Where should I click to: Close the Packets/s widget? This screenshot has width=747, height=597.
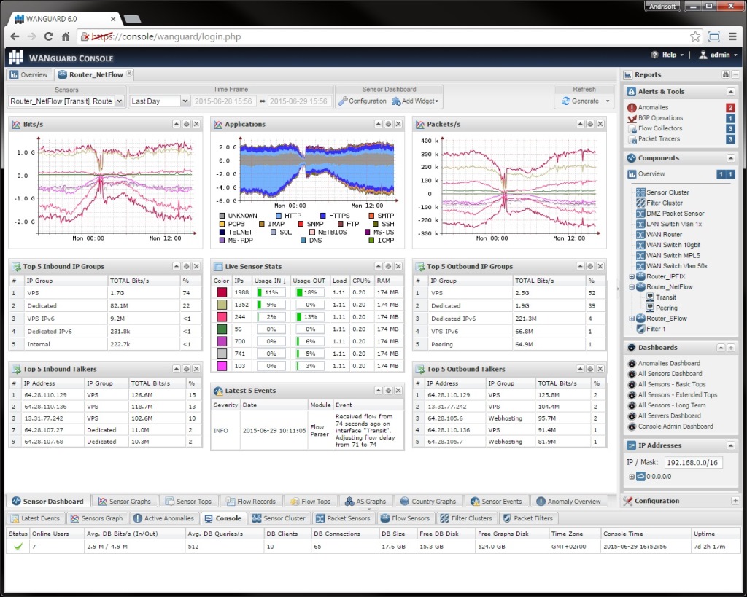(x=600, y=124)
